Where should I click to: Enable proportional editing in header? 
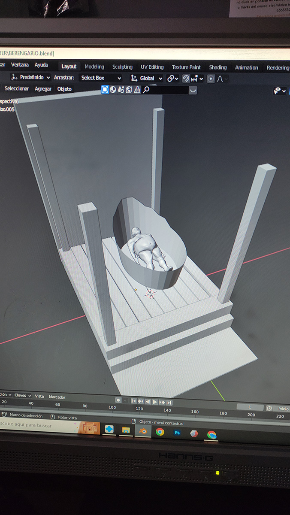tap(211, 79)
